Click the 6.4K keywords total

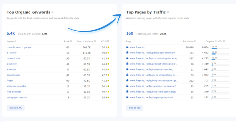[11, 33]
